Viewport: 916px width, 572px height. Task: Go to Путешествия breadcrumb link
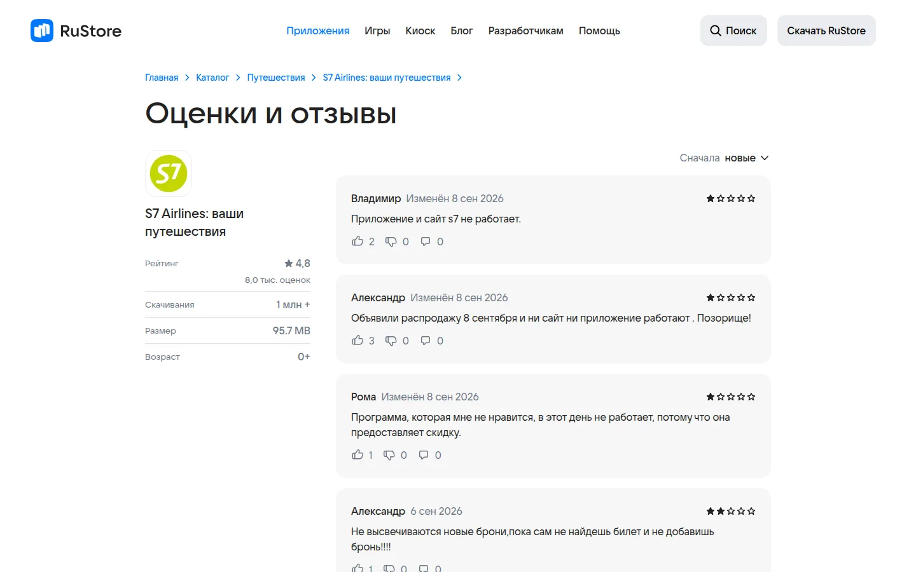click(x=276, y=78)
